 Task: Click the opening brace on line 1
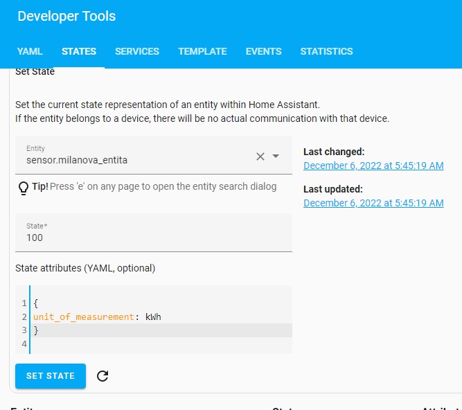pyautogui.click(x=36, y=303)
